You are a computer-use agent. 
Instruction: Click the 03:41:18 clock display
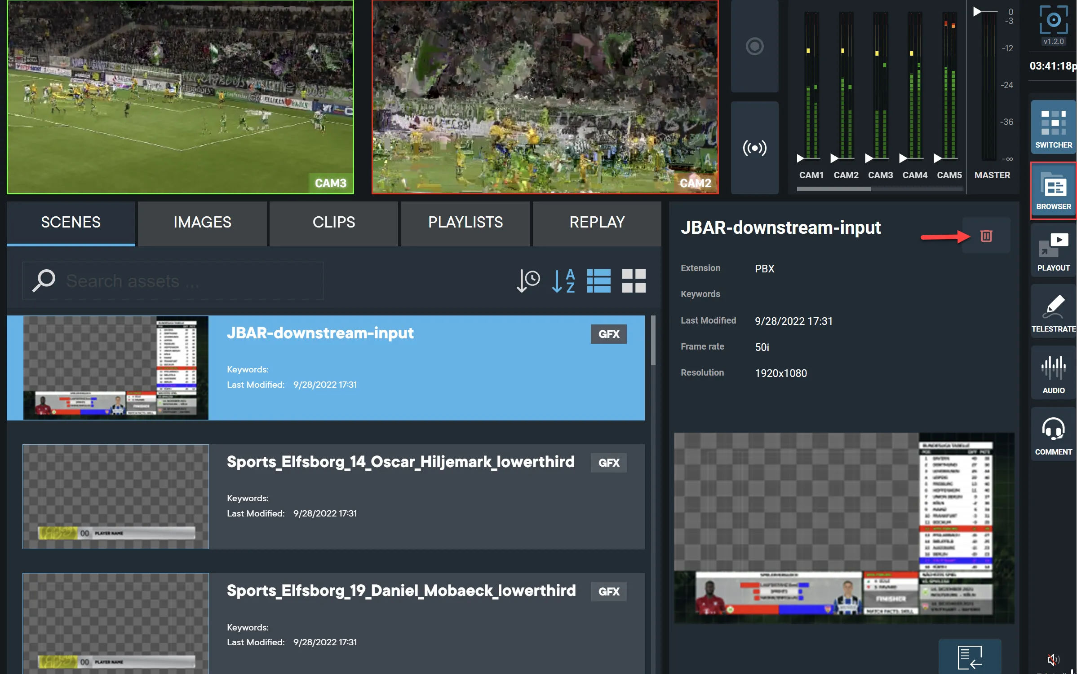(x=1052, y=66)
